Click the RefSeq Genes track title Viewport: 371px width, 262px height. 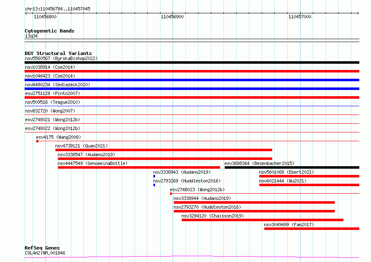point(42,248)
